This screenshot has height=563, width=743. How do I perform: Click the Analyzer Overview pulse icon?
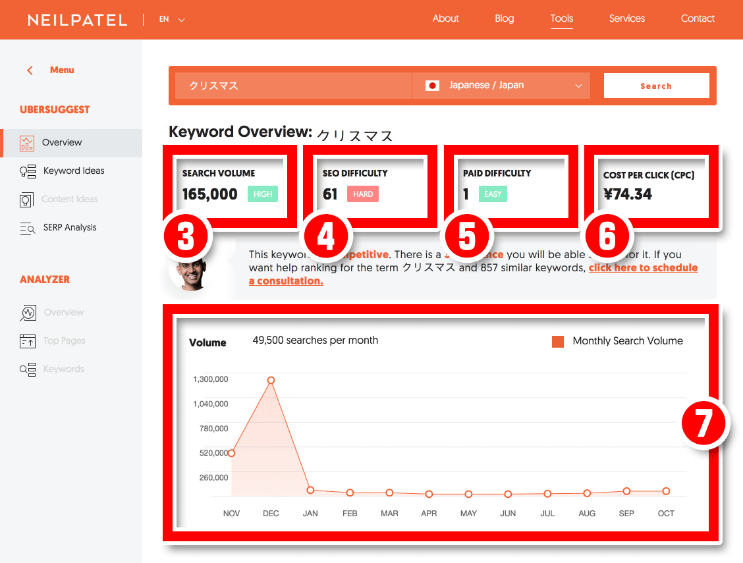tap(28, 313)
